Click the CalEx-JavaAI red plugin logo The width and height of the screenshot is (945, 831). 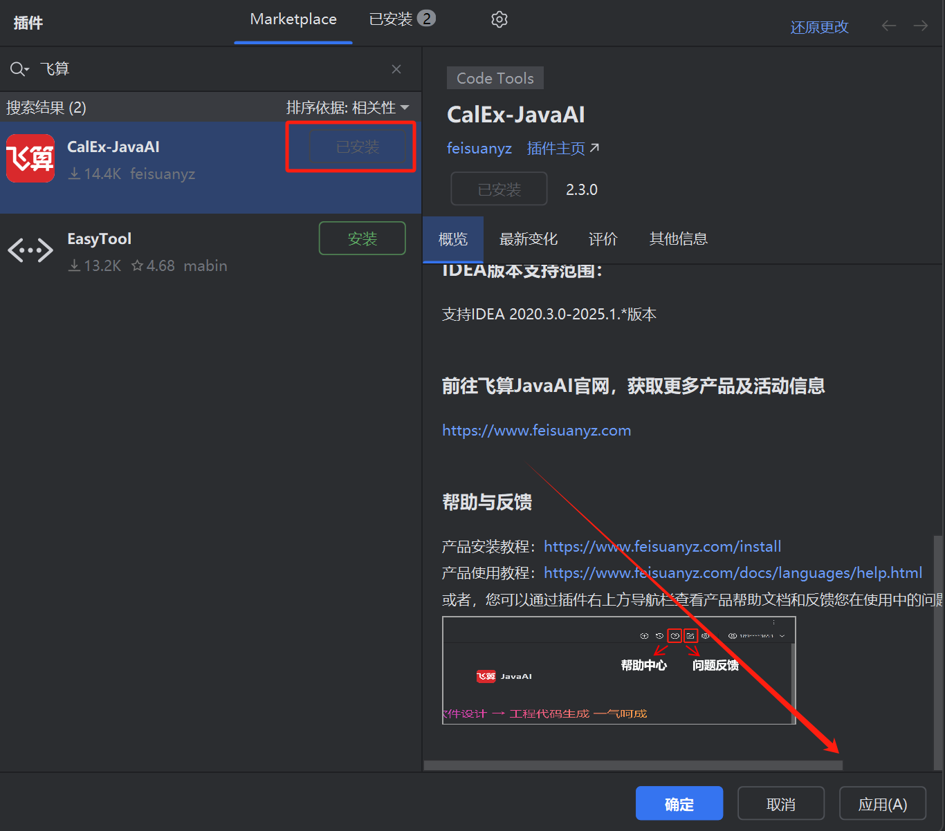click(x=30, y=158)
